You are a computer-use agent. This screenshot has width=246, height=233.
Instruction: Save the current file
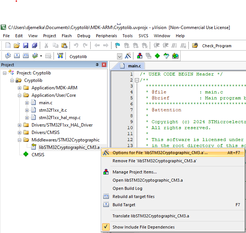26,45
